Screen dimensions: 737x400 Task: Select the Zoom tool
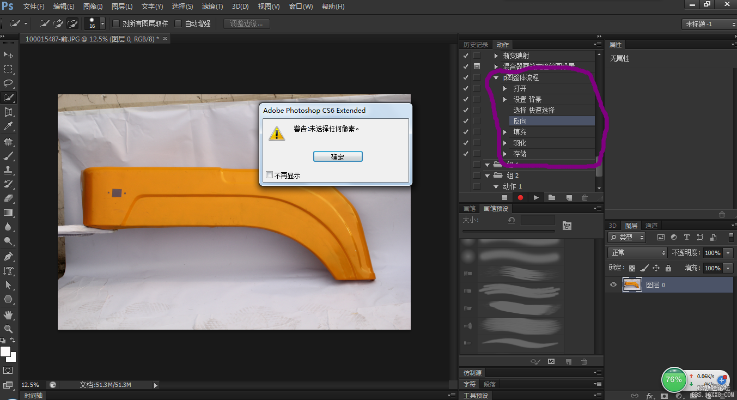[8, 329]
